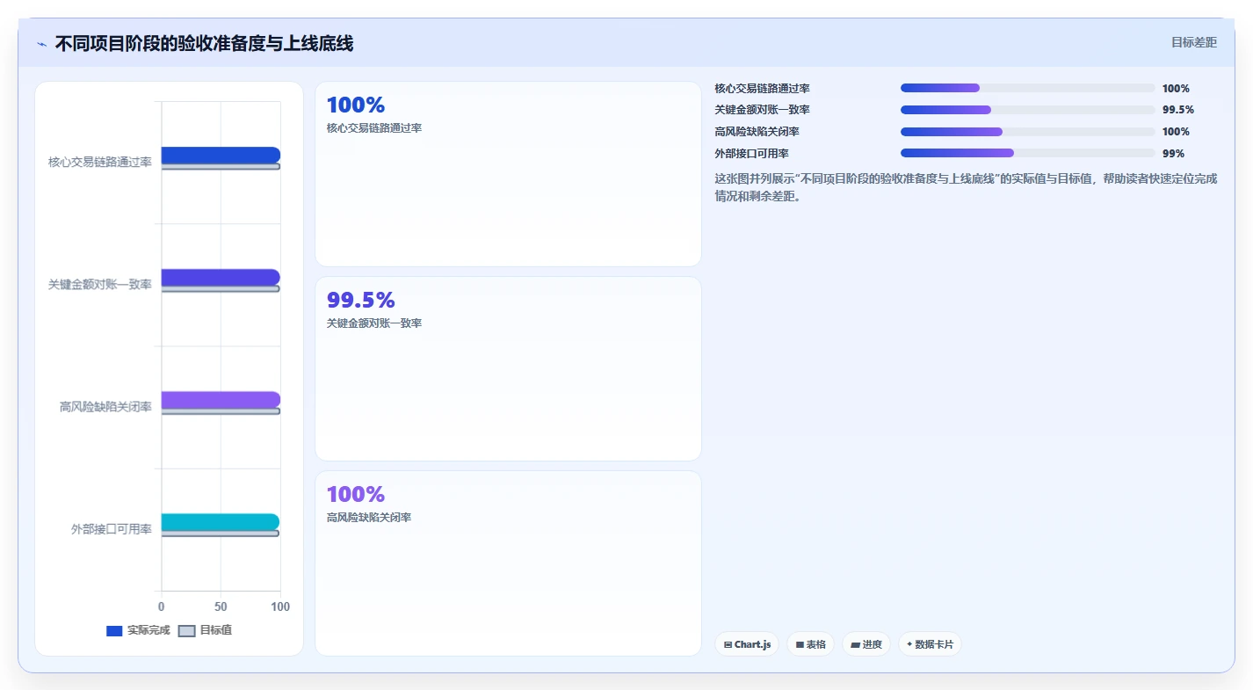Click the progress list label 关键金额对账一致率
This screenshot has height=690, width=1253.
(x=763, y=110)
